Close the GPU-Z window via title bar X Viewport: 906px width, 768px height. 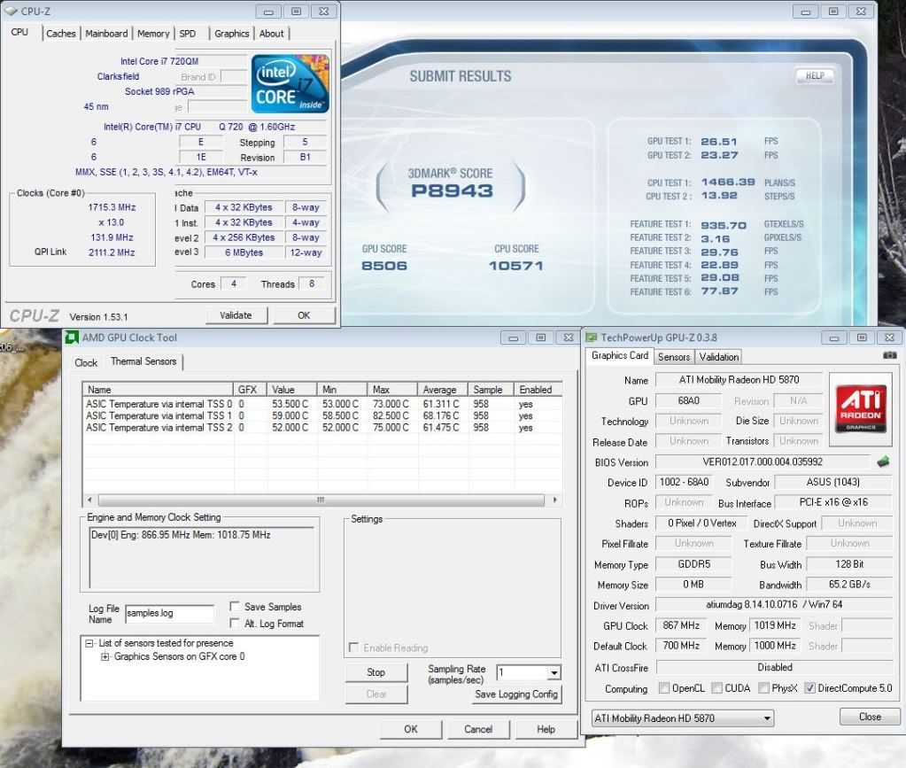click(x=890, y=337)
